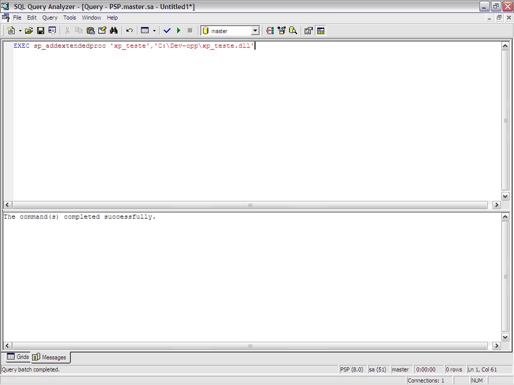This screenshot has width=514, height=385.
Task: Execute the query using the green arrow
Action: 179,30
